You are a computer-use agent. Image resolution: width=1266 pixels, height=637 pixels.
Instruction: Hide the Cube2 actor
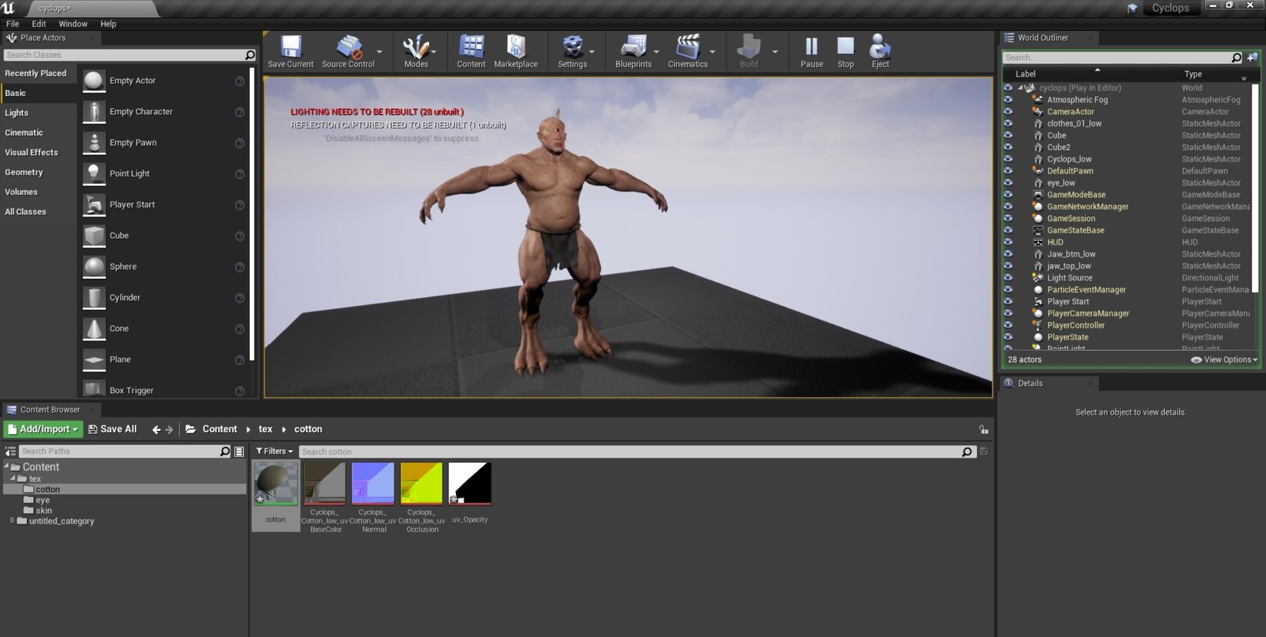(1008, 147)
